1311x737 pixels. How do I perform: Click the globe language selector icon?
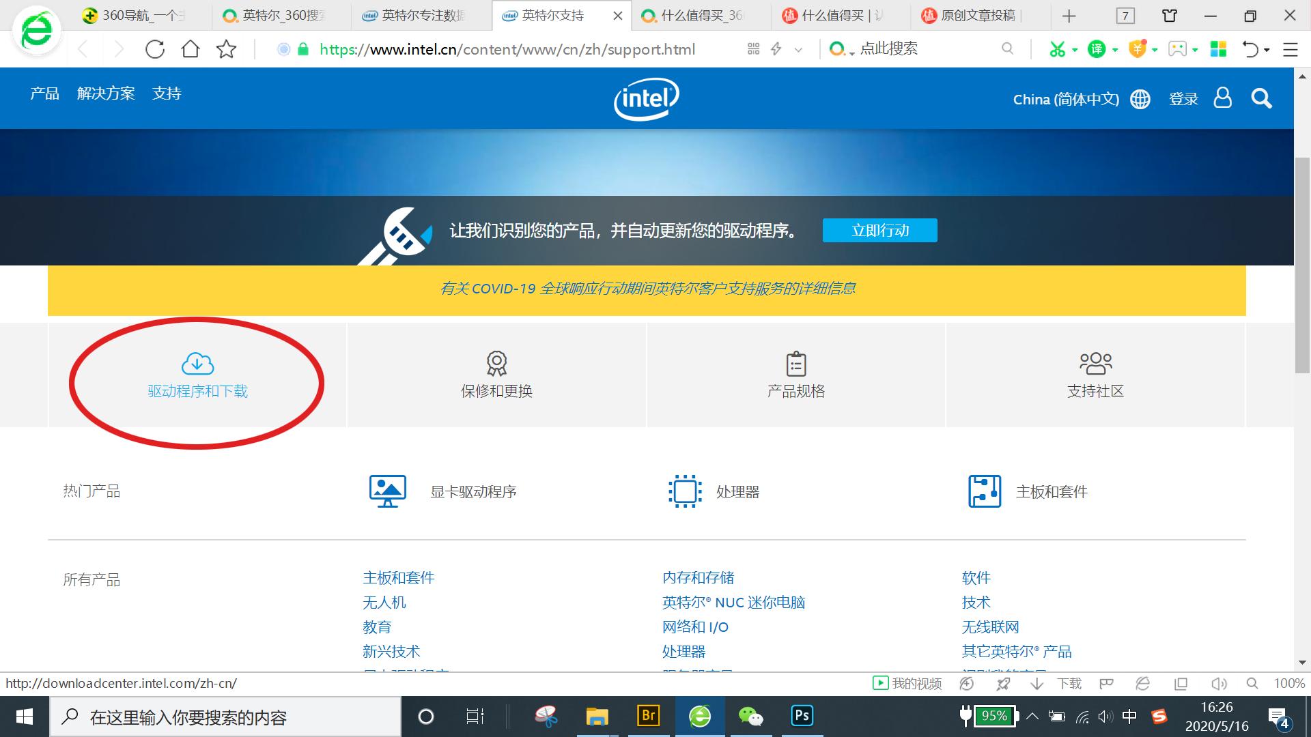coord(1140,99)
